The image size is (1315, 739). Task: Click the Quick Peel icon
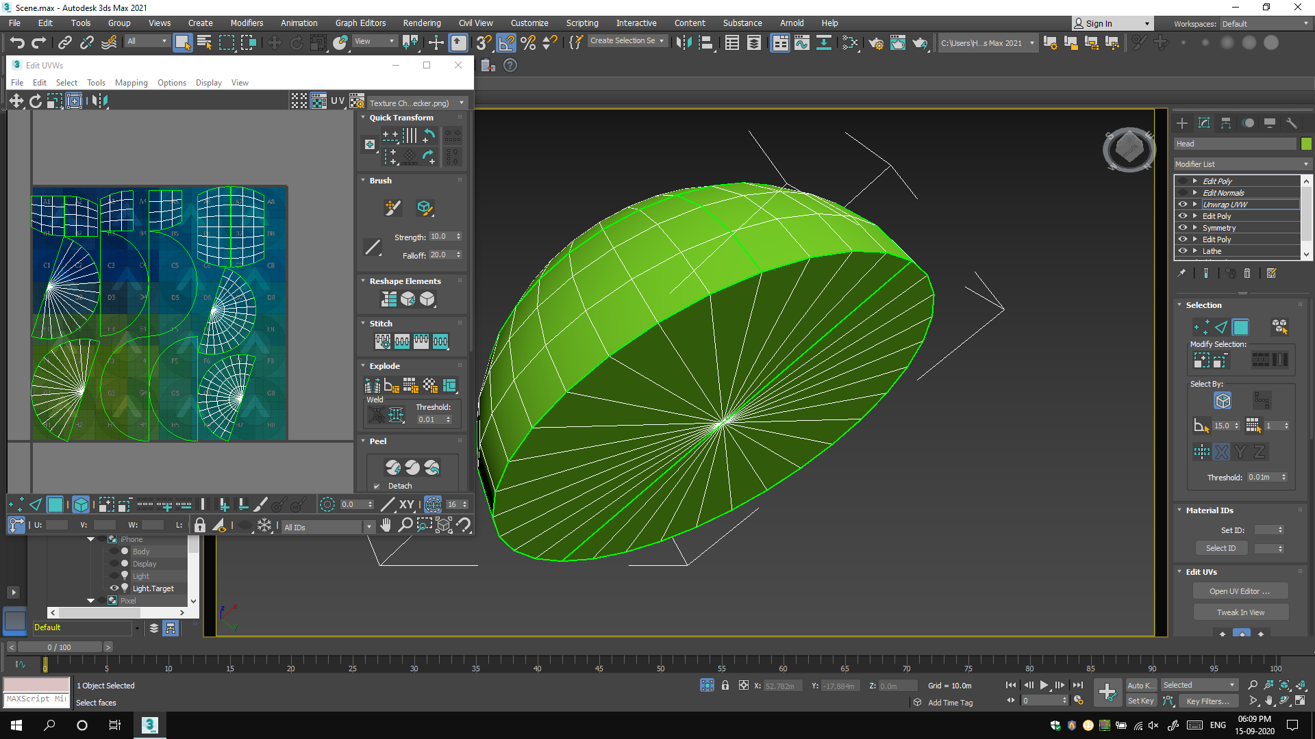click(393, 467)
